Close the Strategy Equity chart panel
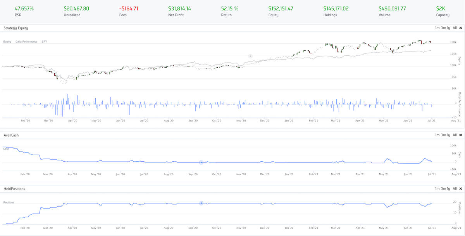The height and width of the screenshot is (236, 465). click(460, 28)
